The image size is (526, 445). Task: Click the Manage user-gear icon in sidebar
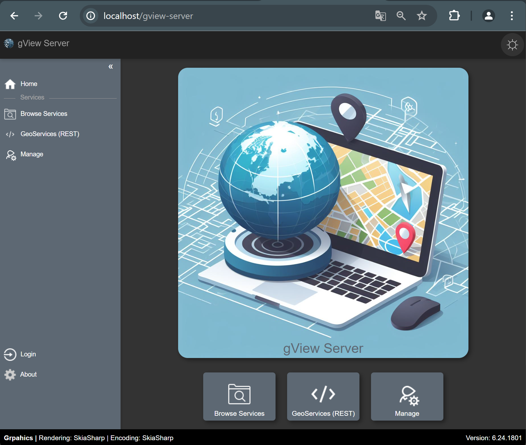tap(11, 155)
